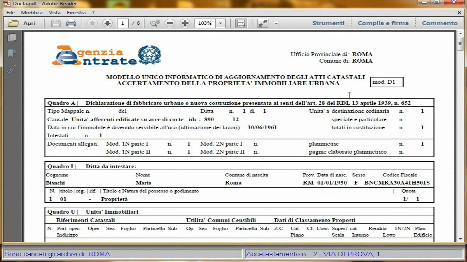The height and width of the screenshot is (262, 467).
Task: Click "Utilita' Comuni Censibili" heading
Action: (221, 220)
